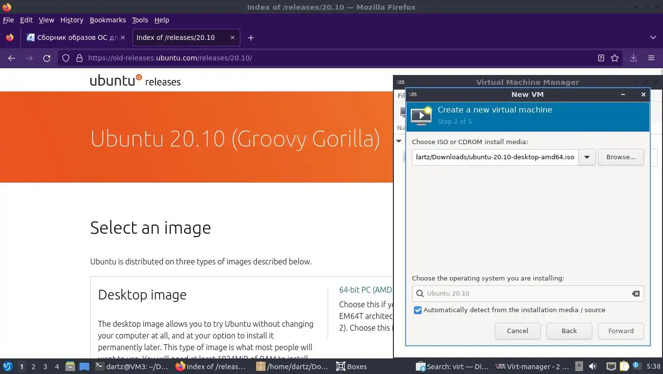Open a new tab with the plus button
This screenshot has height=374, width=663.
251,37
